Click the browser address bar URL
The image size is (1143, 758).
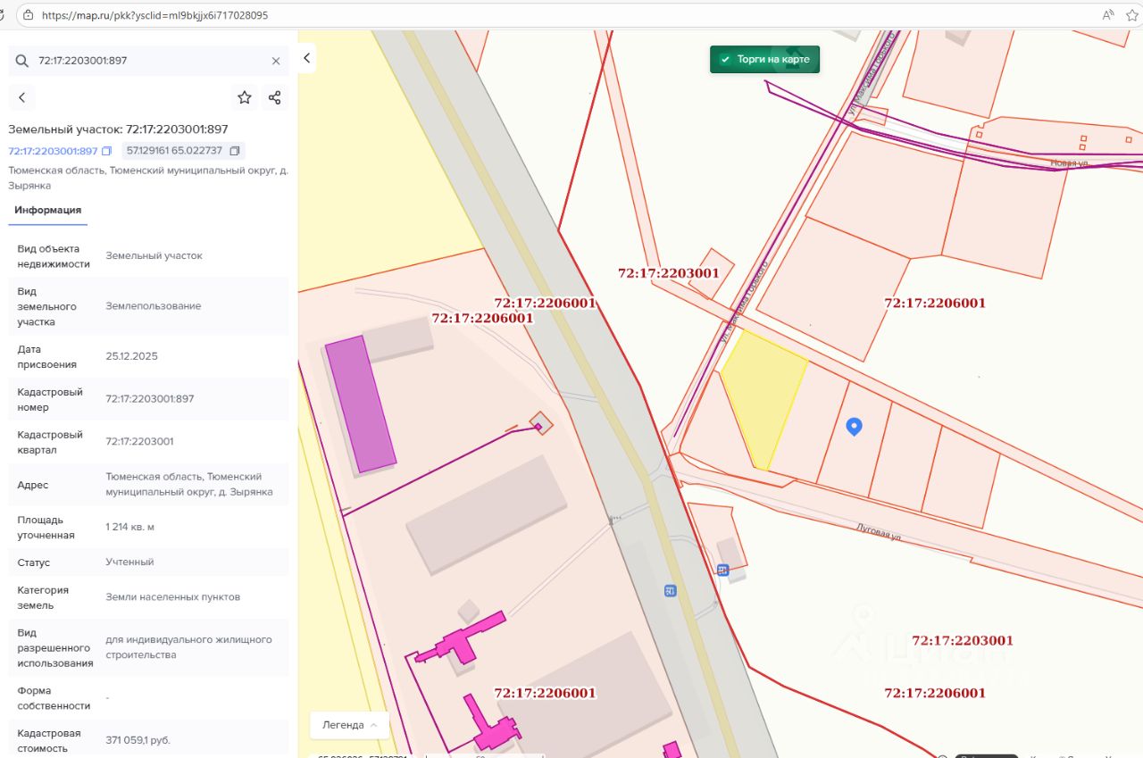click(x=154, y=15)
